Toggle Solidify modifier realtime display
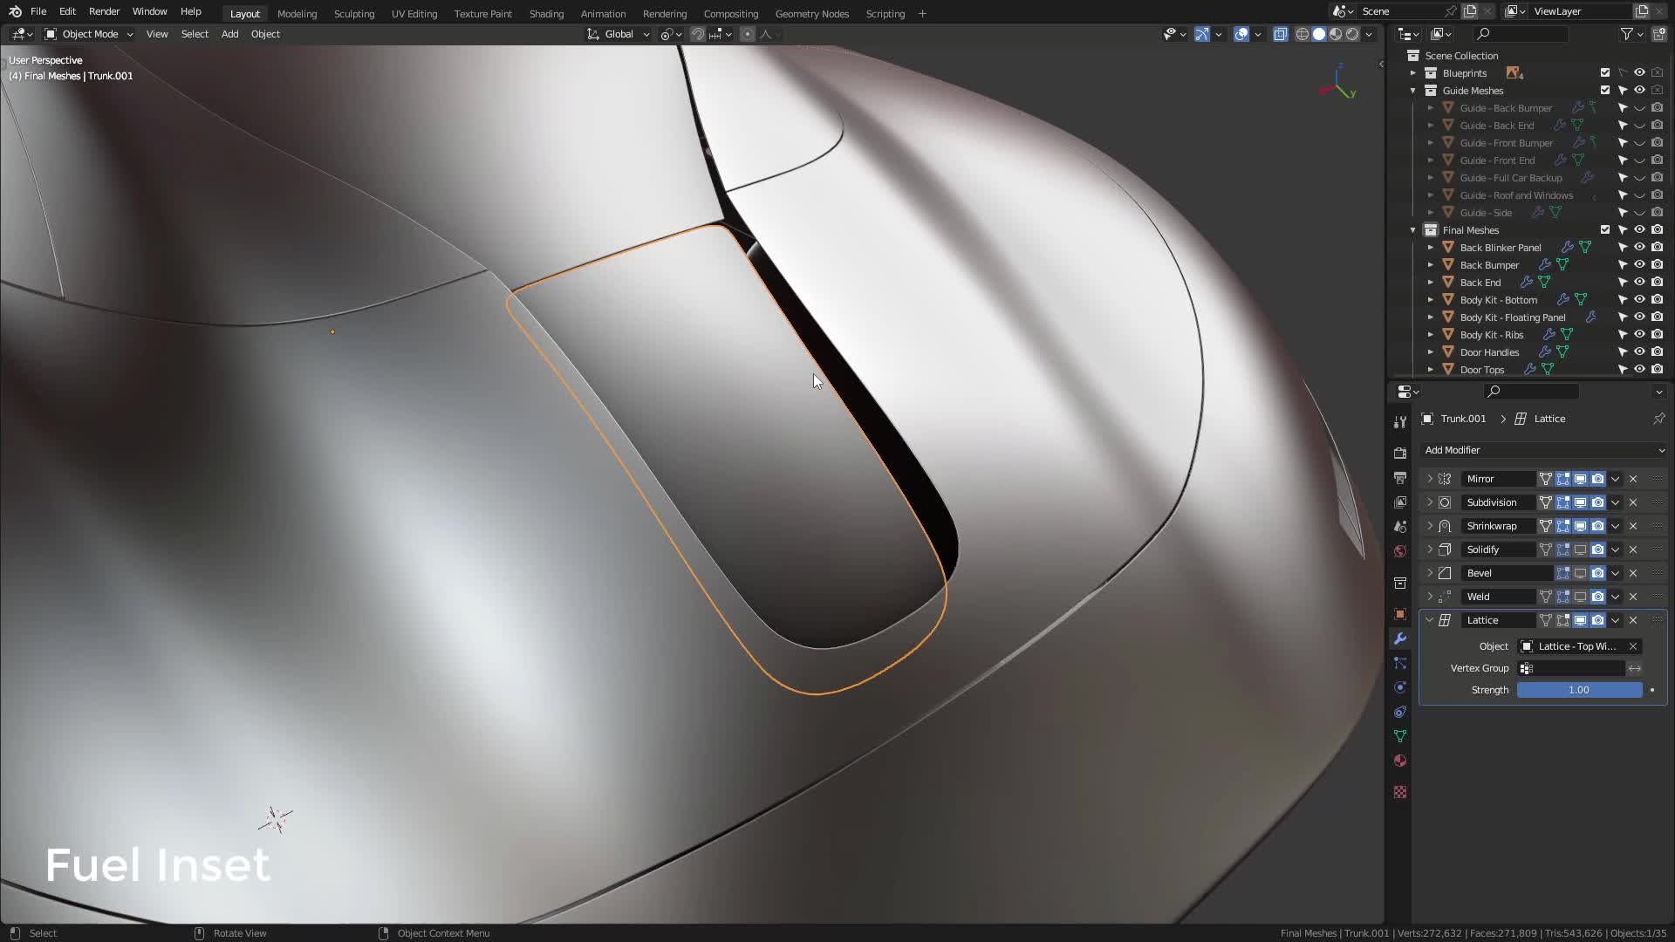The width and height of the screenshot is (1675, 942). click(1580, 549)
